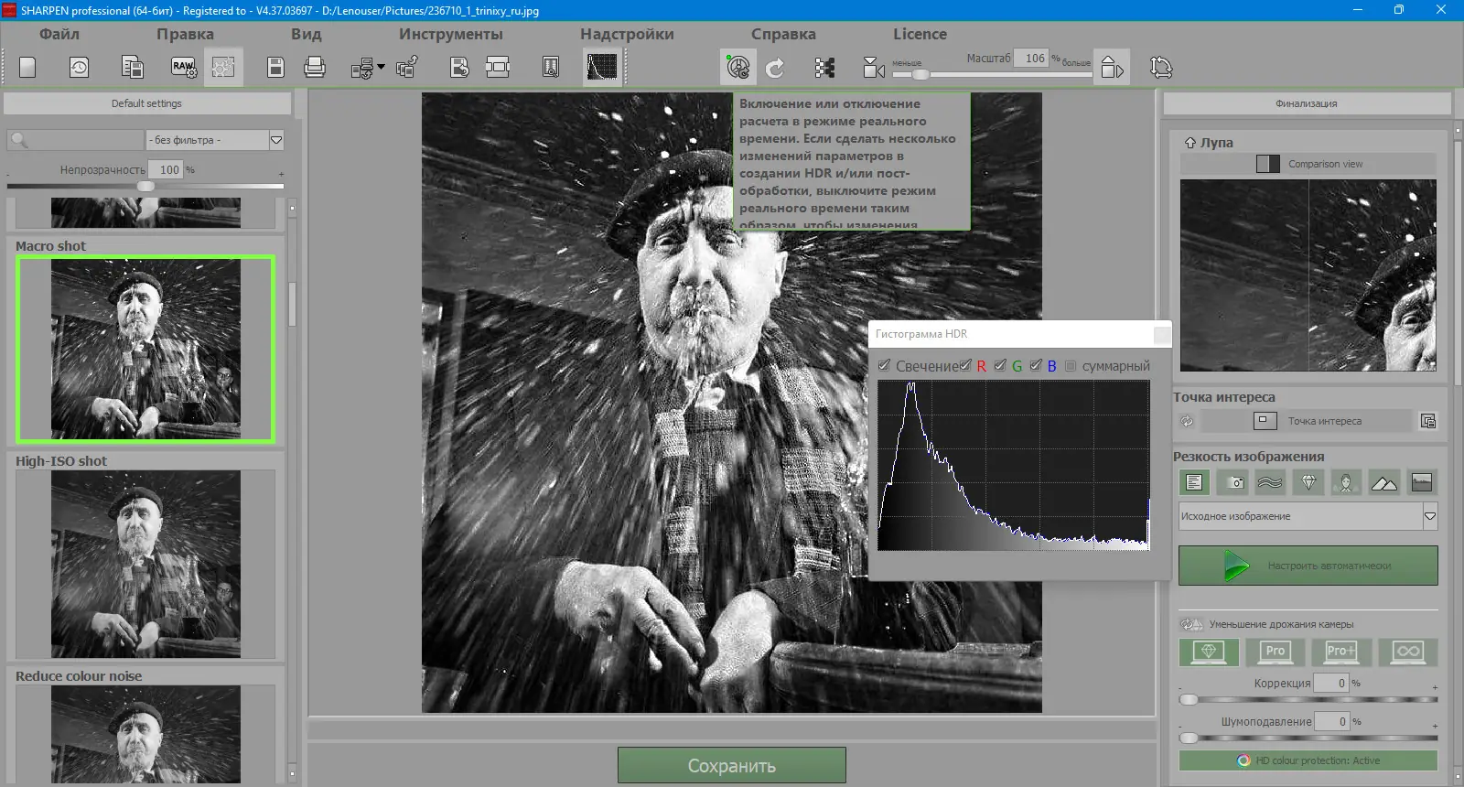
Task: Toggle the Свечение histogram checkbox
Action: tap(884, 365)
